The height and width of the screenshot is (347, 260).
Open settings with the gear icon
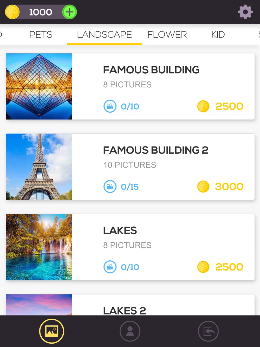245,12
